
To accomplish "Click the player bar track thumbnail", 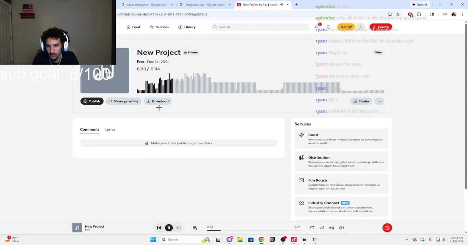I will 77,228.
